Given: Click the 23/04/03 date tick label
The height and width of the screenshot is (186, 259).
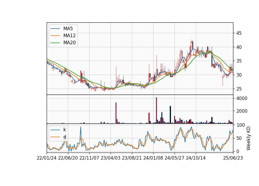Looking at the screenshot, I should click(x=111, y=158).
